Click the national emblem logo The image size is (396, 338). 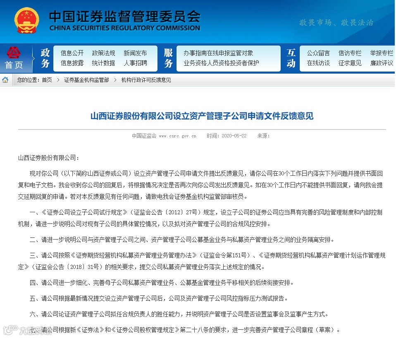pyautogui.click(x=26, y=20)
